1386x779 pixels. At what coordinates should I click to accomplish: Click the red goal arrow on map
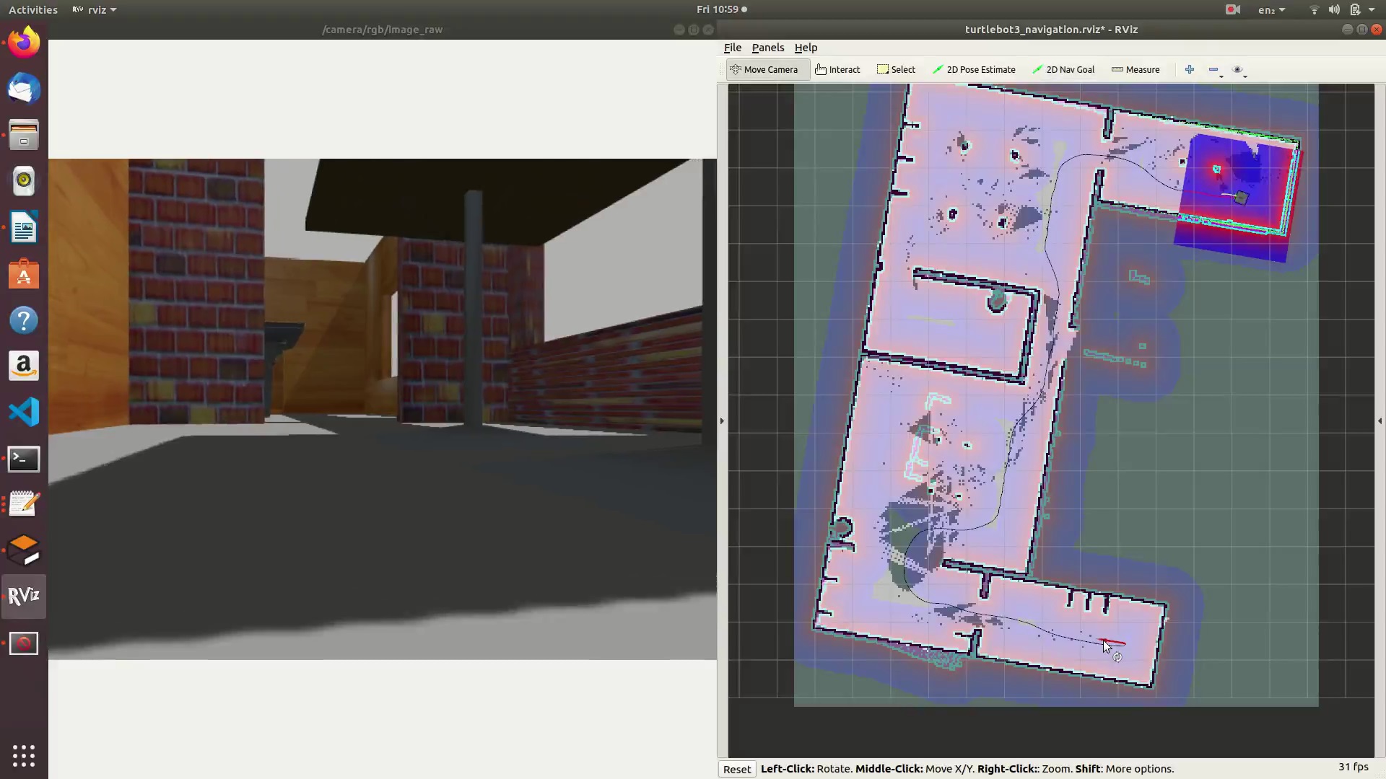point(1112,642)
